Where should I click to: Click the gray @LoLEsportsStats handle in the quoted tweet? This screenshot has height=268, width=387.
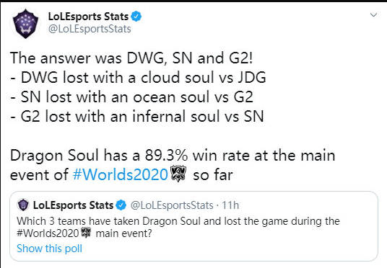(x=172, y=205)
